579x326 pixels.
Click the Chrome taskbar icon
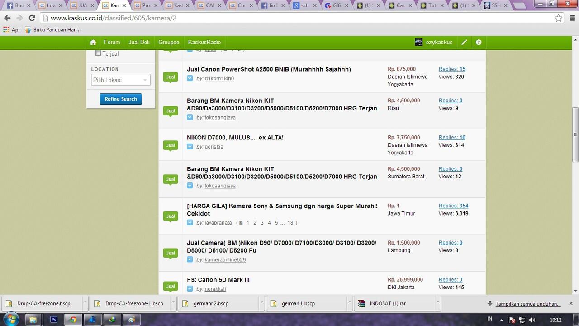(x=73, y=319)
